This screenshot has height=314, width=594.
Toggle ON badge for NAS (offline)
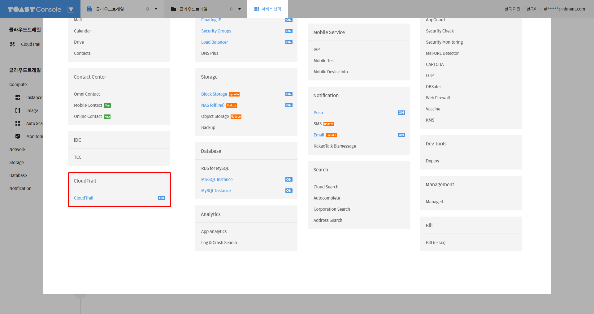coord(289,105)
